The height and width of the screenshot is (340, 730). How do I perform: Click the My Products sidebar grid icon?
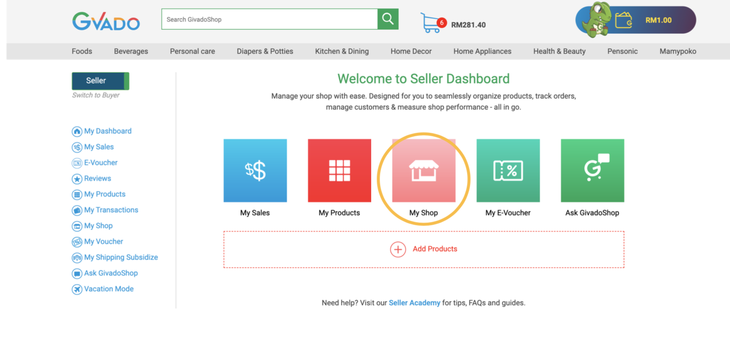77,195
